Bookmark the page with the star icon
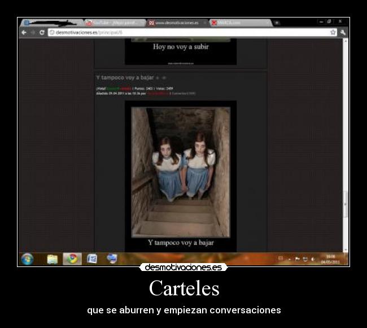The height and width of the screenshot is (328, 367). (x=333, y=32)
